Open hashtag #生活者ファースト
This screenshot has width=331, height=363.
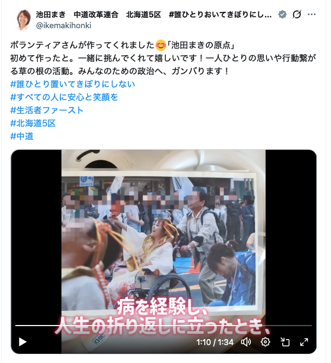[47, 110]
